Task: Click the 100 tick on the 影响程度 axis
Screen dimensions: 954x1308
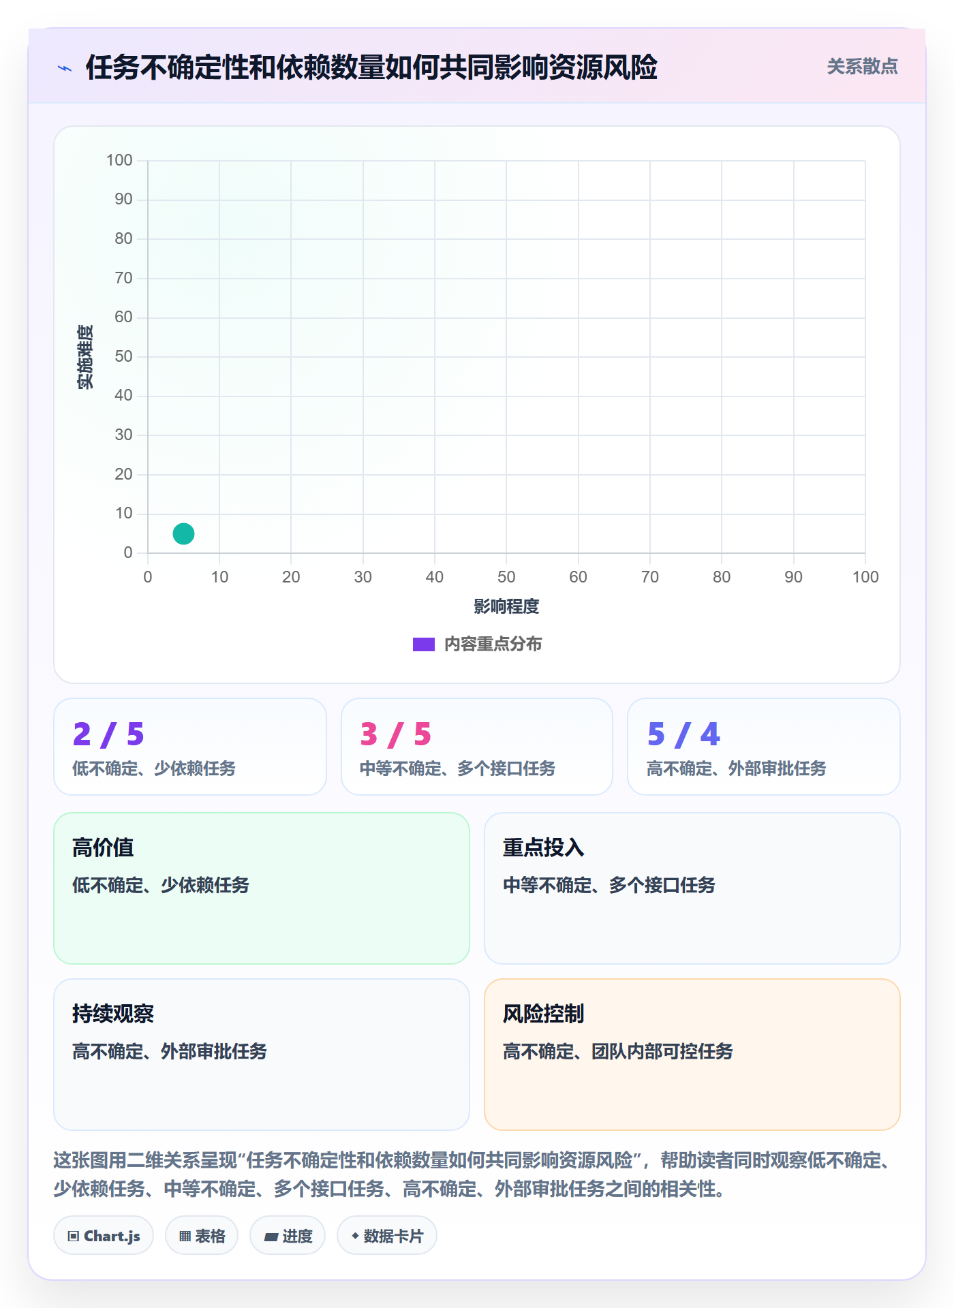Action: coord(865,577)
